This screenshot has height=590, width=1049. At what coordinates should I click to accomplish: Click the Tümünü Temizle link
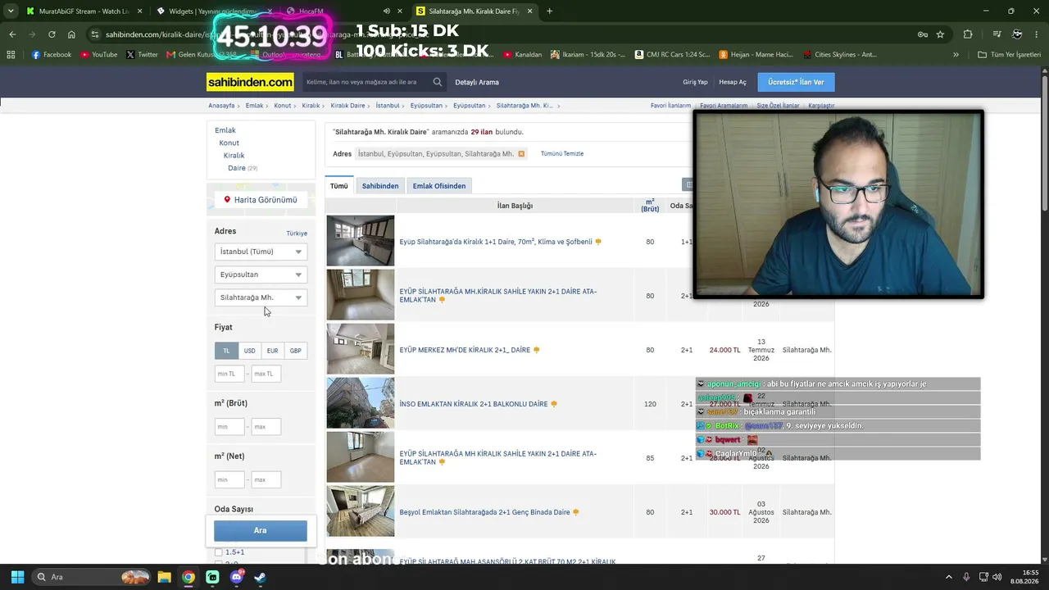562,154
